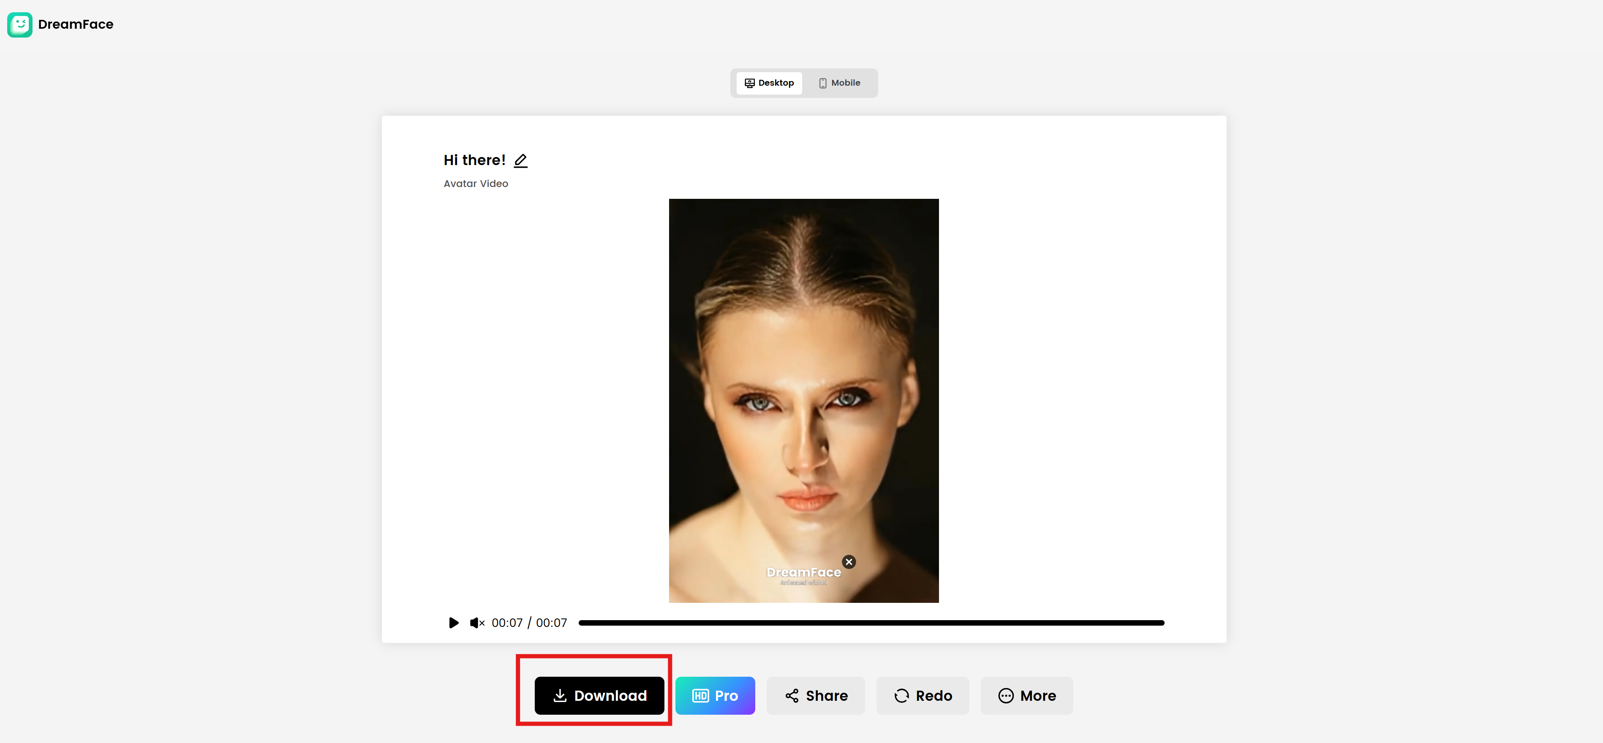Click the Redo icon to regenerate the video
The width and height of the screenshot is (1603, 743).
point(902,696)
